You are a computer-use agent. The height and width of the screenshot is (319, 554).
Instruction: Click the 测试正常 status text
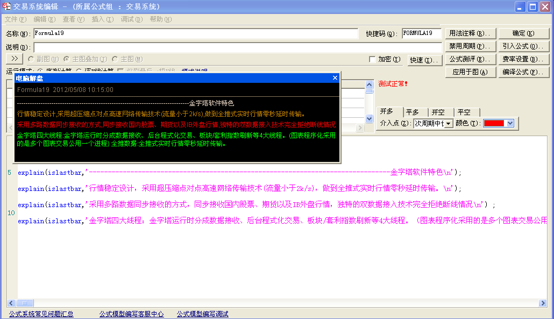click(393, 84)
